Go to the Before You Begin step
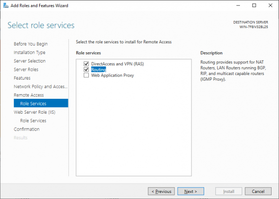The image size is (279, 199). (31, 44)
